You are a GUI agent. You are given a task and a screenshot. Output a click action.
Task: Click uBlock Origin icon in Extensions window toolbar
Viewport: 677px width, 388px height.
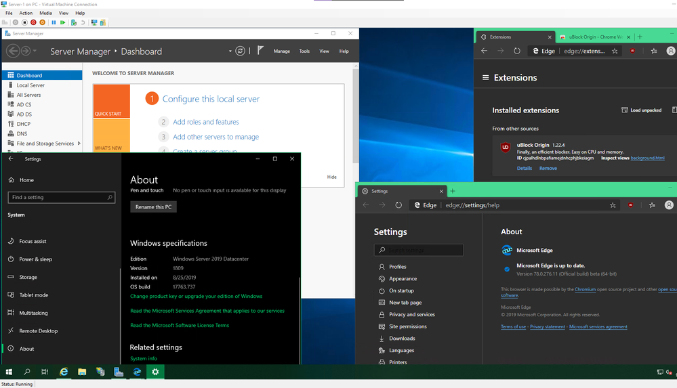pyautogui.click(x=632, y=51)
